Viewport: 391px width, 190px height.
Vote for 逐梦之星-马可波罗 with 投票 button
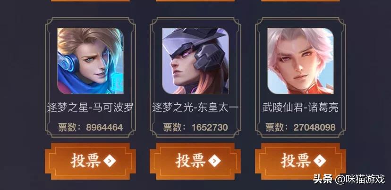click(x=90, y=161)
